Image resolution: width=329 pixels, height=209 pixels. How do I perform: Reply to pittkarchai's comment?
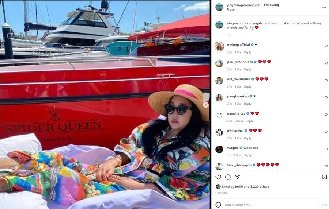coord(247,138)
